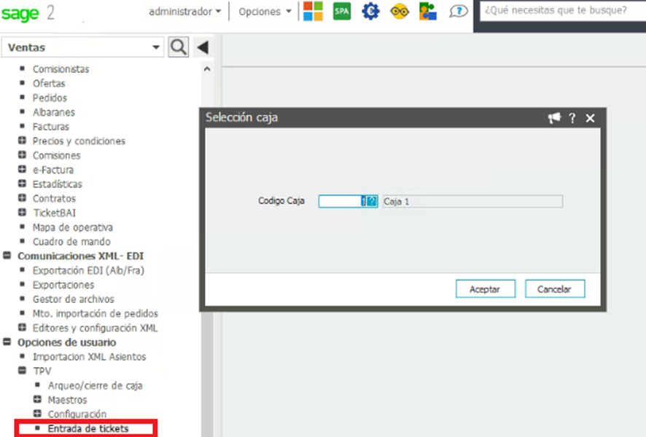Expand Editores y configuración XML

pyautogui.click(x=23, y=328)
